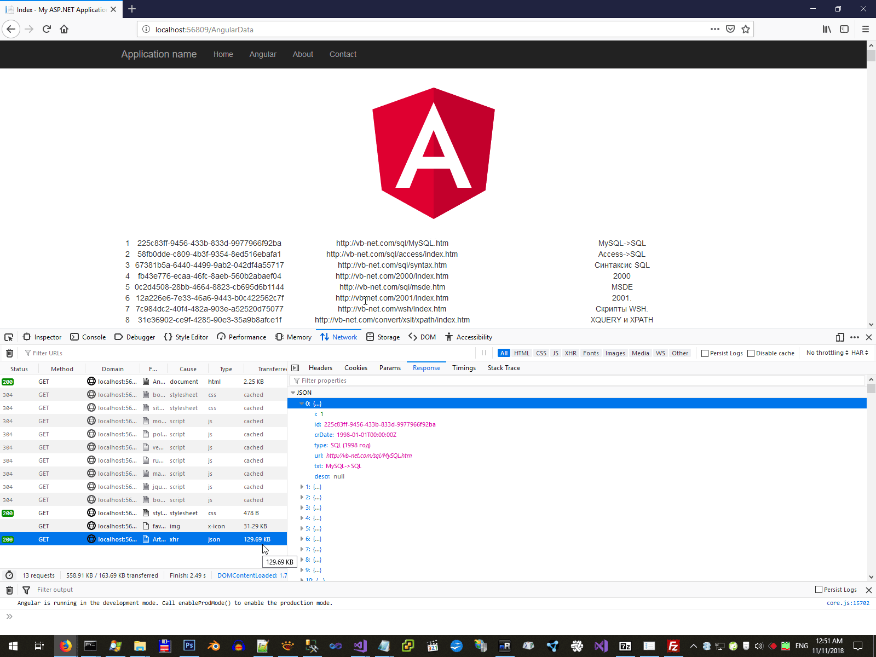Show site information for localhost
Image resolution: width=876 pixels, height=657 pixels.
146,30
